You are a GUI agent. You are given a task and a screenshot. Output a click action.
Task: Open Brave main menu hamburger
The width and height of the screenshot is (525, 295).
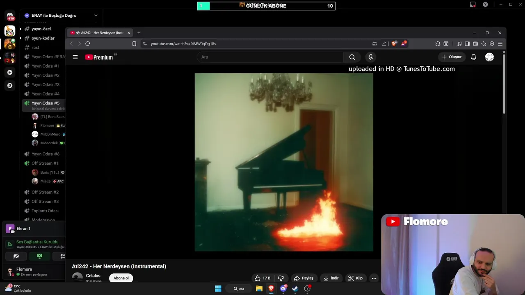[x=500, y=43]
